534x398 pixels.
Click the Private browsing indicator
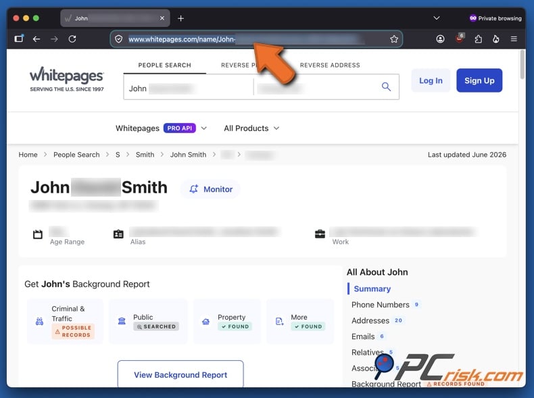point(495,18)
